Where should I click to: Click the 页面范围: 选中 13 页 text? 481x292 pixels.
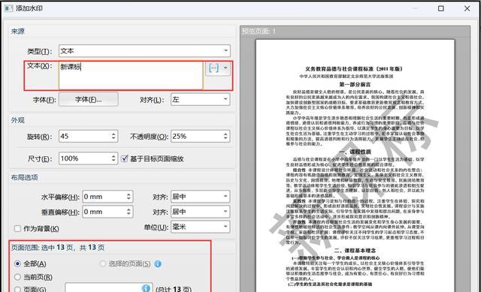57,248
